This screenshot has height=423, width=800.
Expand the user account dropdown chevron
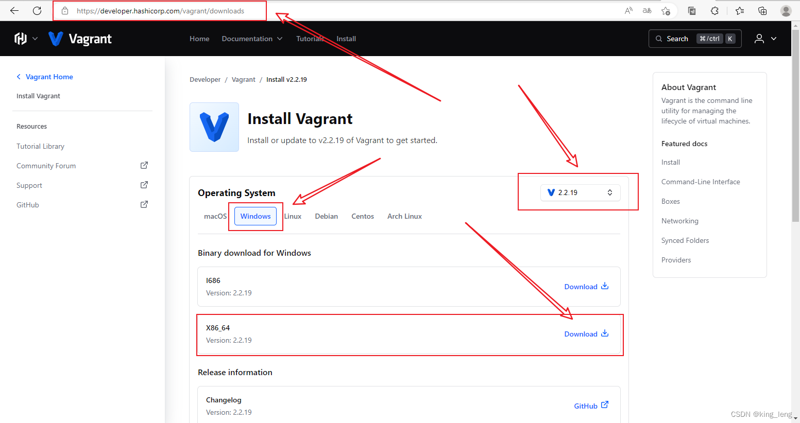click(x=774, y=39)
